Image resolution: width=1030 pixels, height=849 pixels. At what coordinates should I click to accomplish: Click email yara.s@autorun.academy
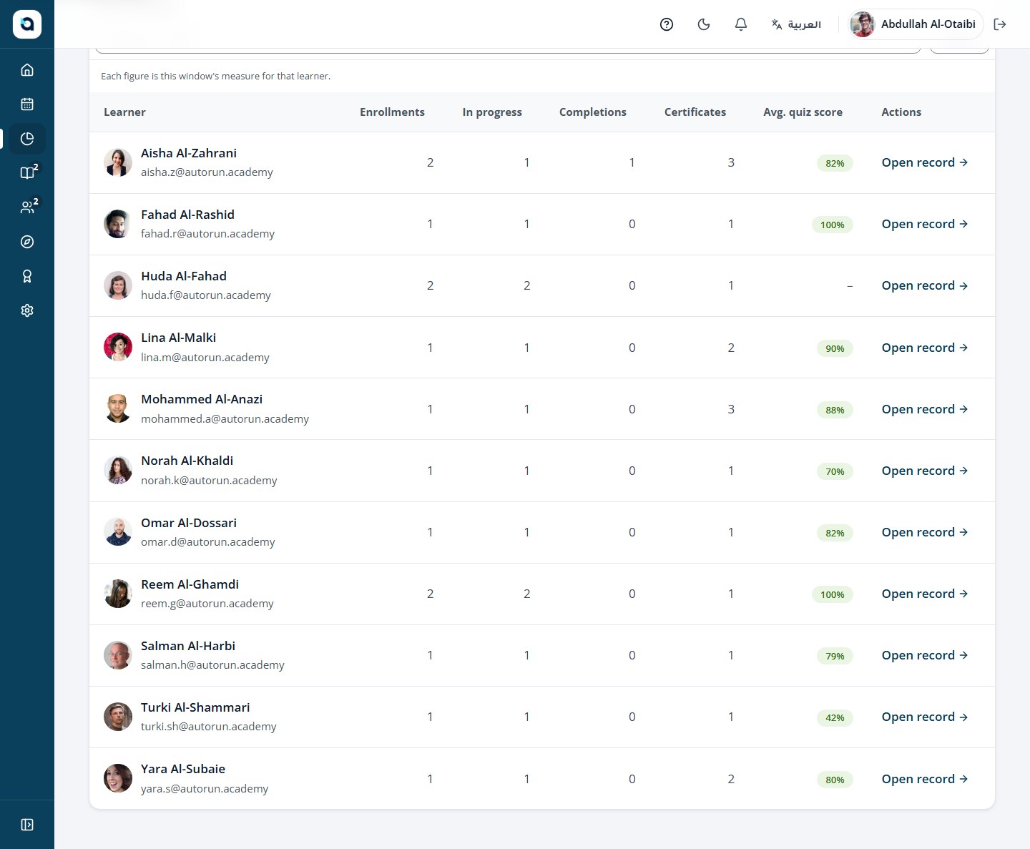(205, 788)
